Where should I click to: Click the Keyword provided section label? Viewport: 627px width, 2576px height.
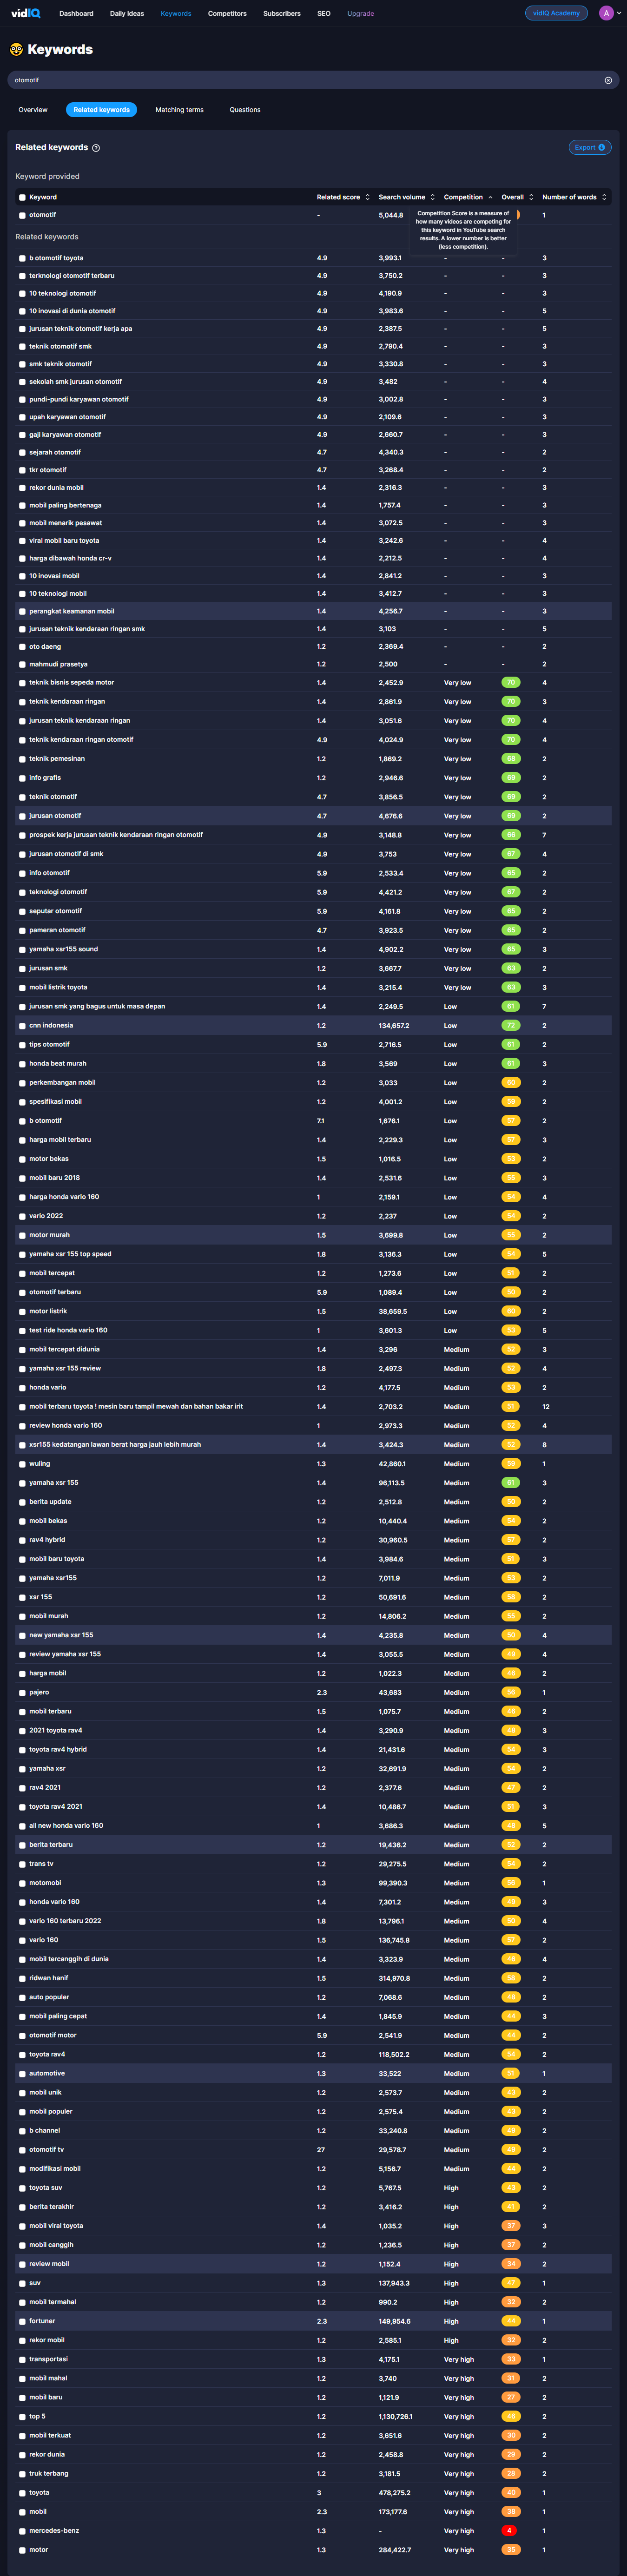tap(47, 176)
